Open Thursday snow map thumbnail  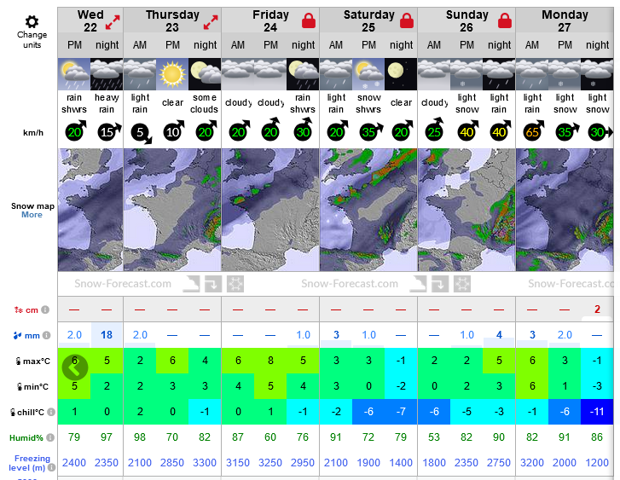click(172, 210)
